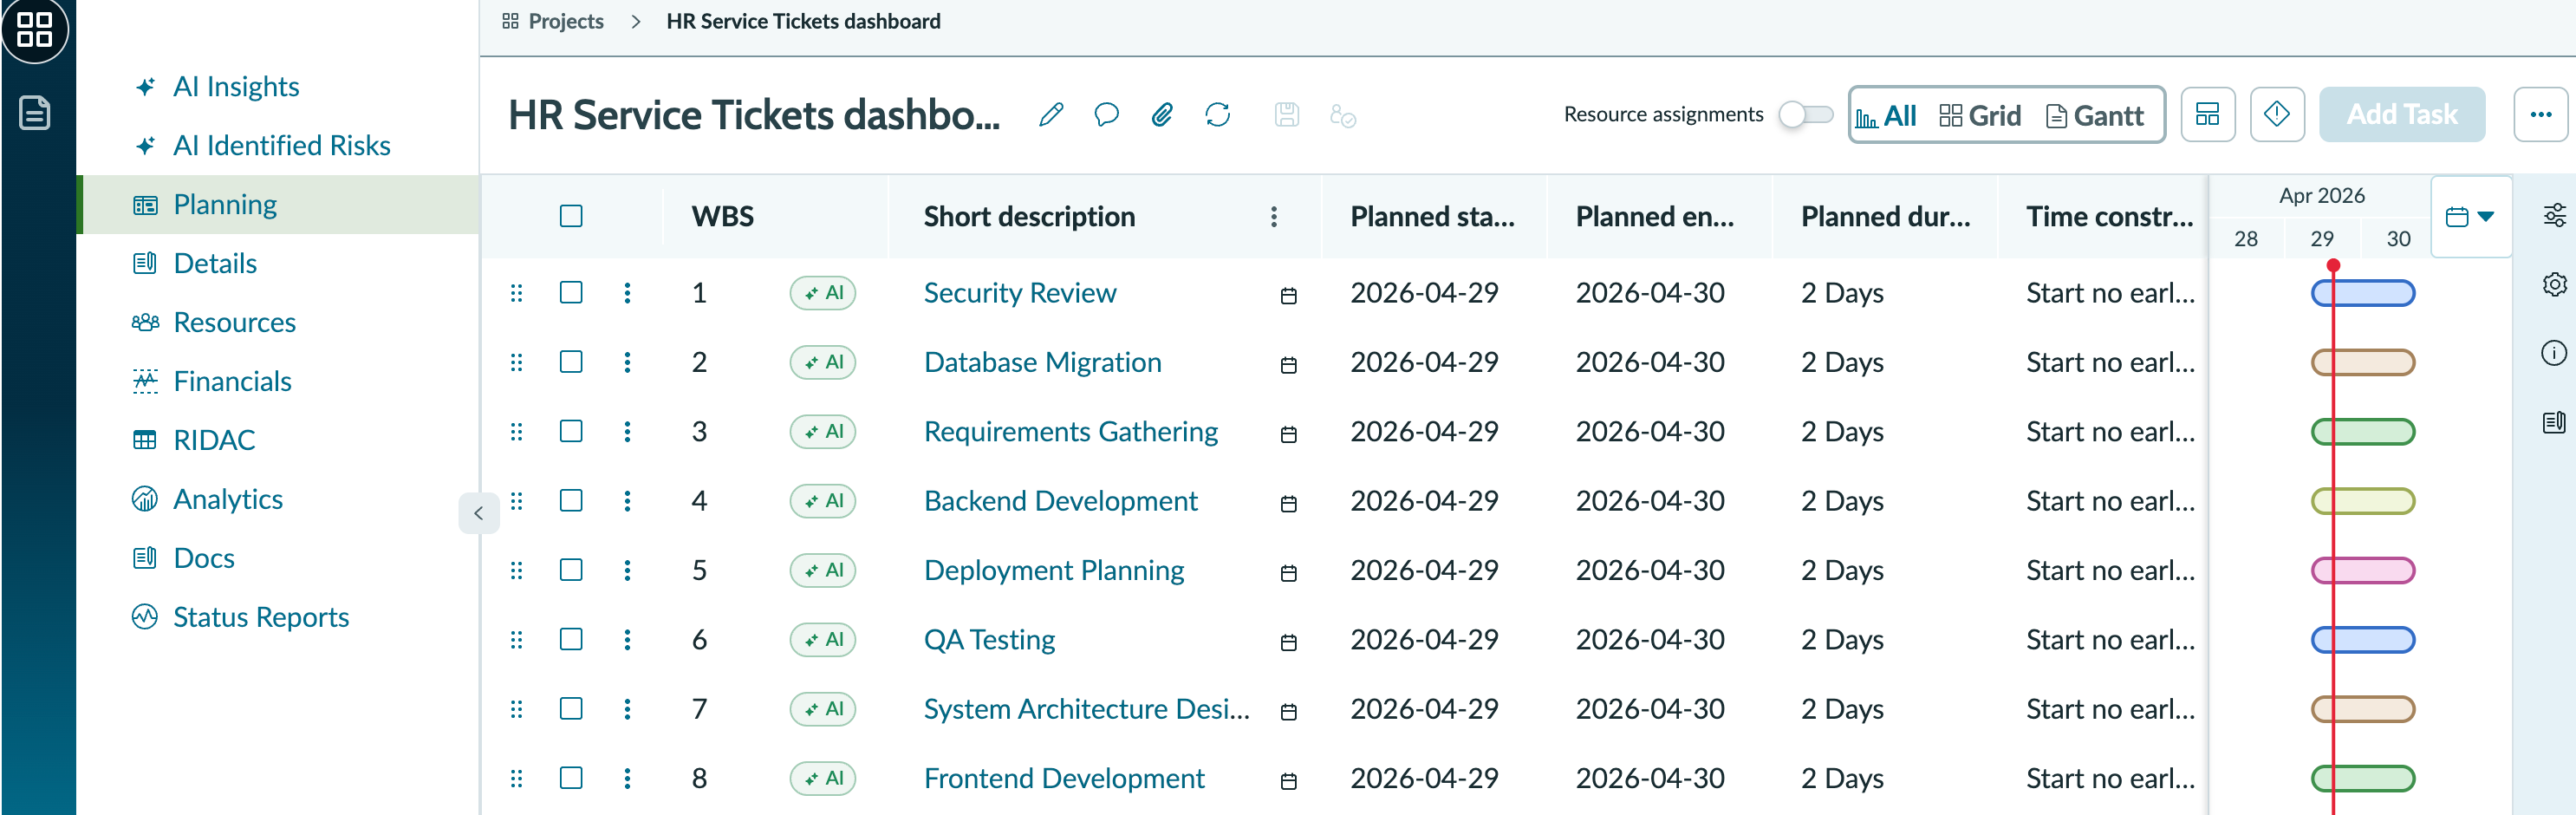The width and height of the screenshot is (2576, 815).
Task: Check the Database Migration row checkbox
Action: click(571, 361)
